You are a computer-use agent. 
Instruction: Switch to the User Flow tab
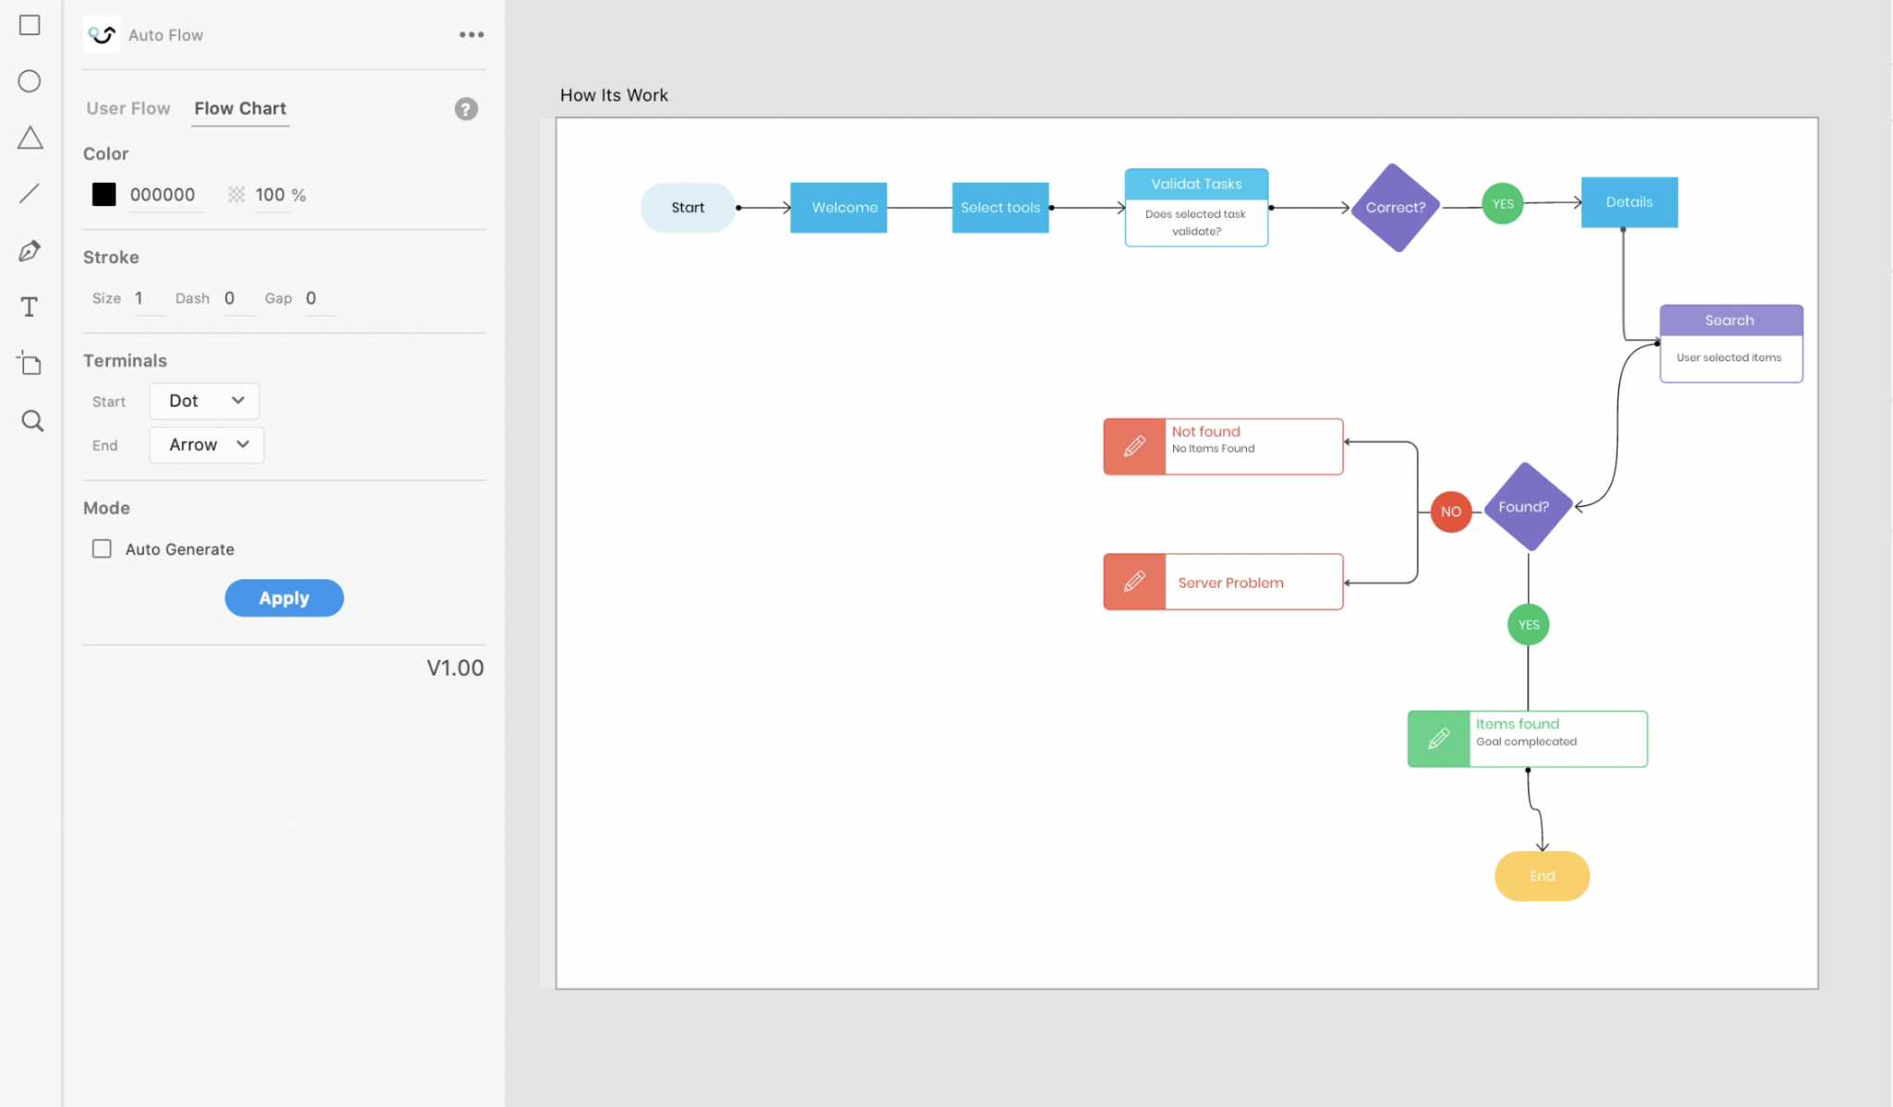click(128, 108)
